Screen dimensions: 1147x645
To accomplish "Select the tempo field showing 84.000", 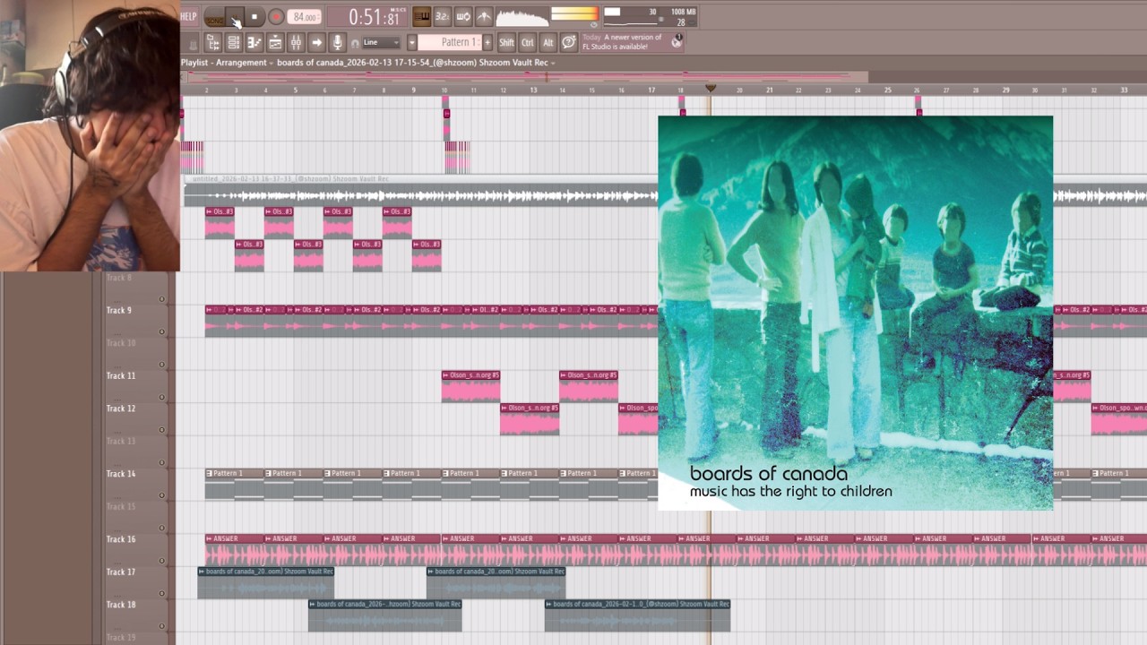I will click(306, 17).
